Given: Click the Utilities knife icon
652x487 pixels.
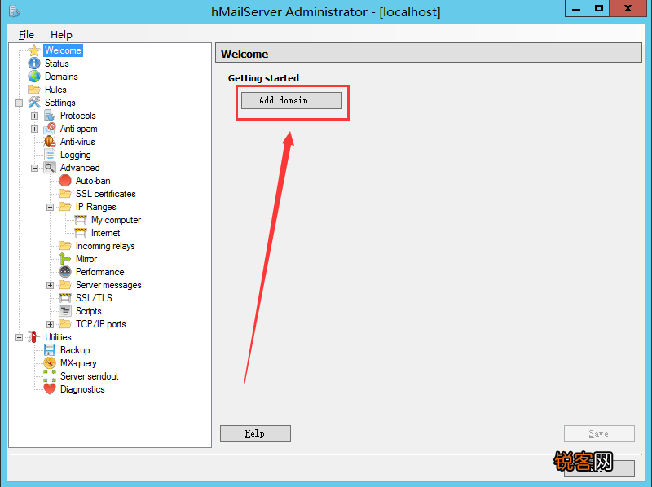Looking at the screenshot, I should [34, 337].
